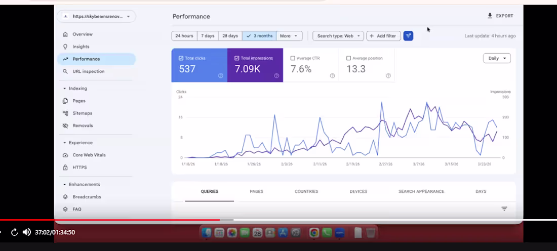Viewport: 557px width, 251px height.
Task: Switch to the Days tab
Action: click(481, 191)
